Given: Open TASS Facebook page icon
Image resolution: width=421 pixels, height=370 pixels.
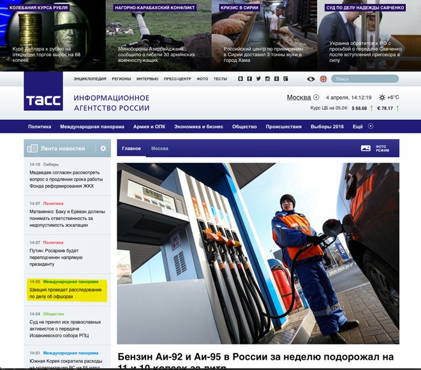Looking at the screenshot, I should tap(249, 79).
